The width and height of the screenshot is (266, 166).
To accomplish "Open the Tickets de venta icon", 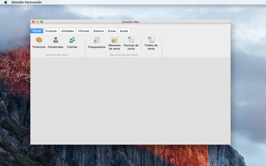I will (151, 40).
